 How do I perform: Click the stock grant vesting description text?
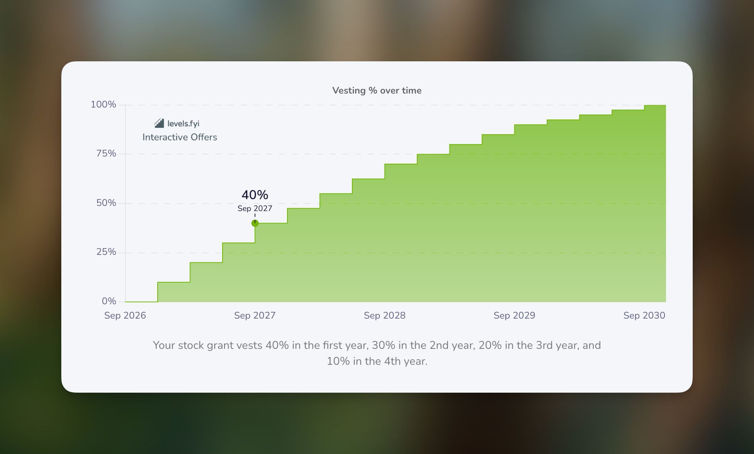[377, 353]
